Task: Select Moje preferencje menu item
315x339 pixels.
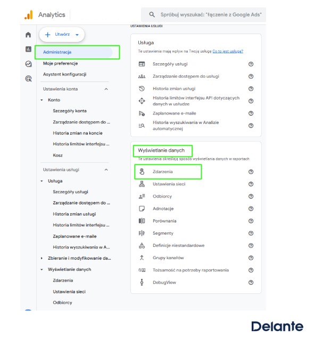Action: point(60,63)
